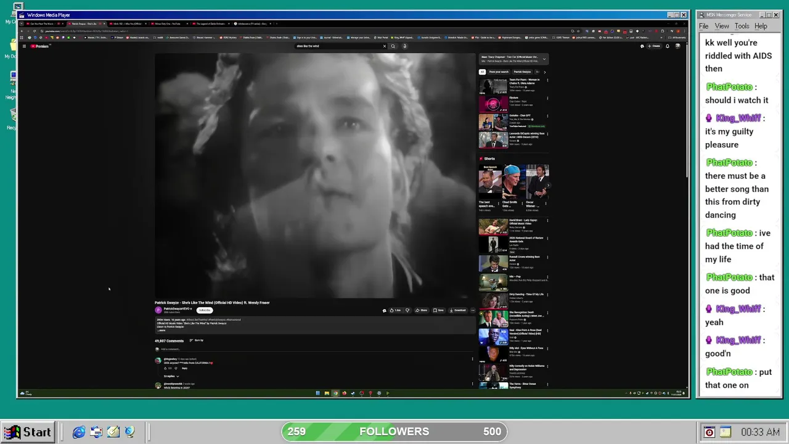Image resolution: width=789 pixels, height=444 pixels.
Task: Click the YouTube Create button
Action: [654, 46]
